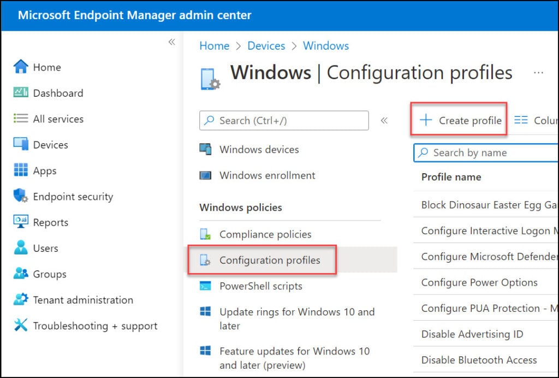Click the Columns list icon
Screen dimensions: 559x378
pos(521,120)
